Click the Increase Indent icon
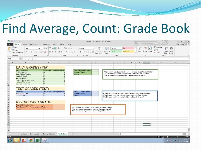Image resolution: width=201 pixels, height=150 pixels. point(61,52)
